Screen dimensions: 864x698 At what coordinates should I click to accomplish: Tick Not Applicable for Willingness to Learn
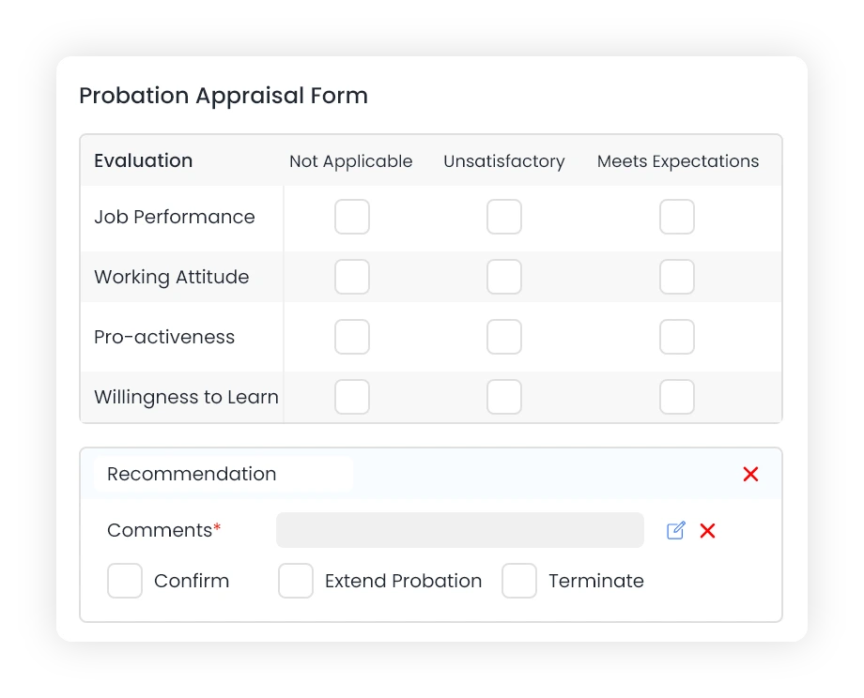[352, 397]
